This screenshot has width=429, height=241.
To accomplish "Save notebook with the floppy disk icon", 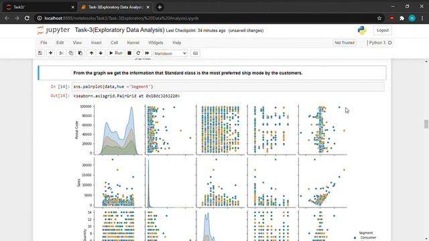I will (40, 53).
